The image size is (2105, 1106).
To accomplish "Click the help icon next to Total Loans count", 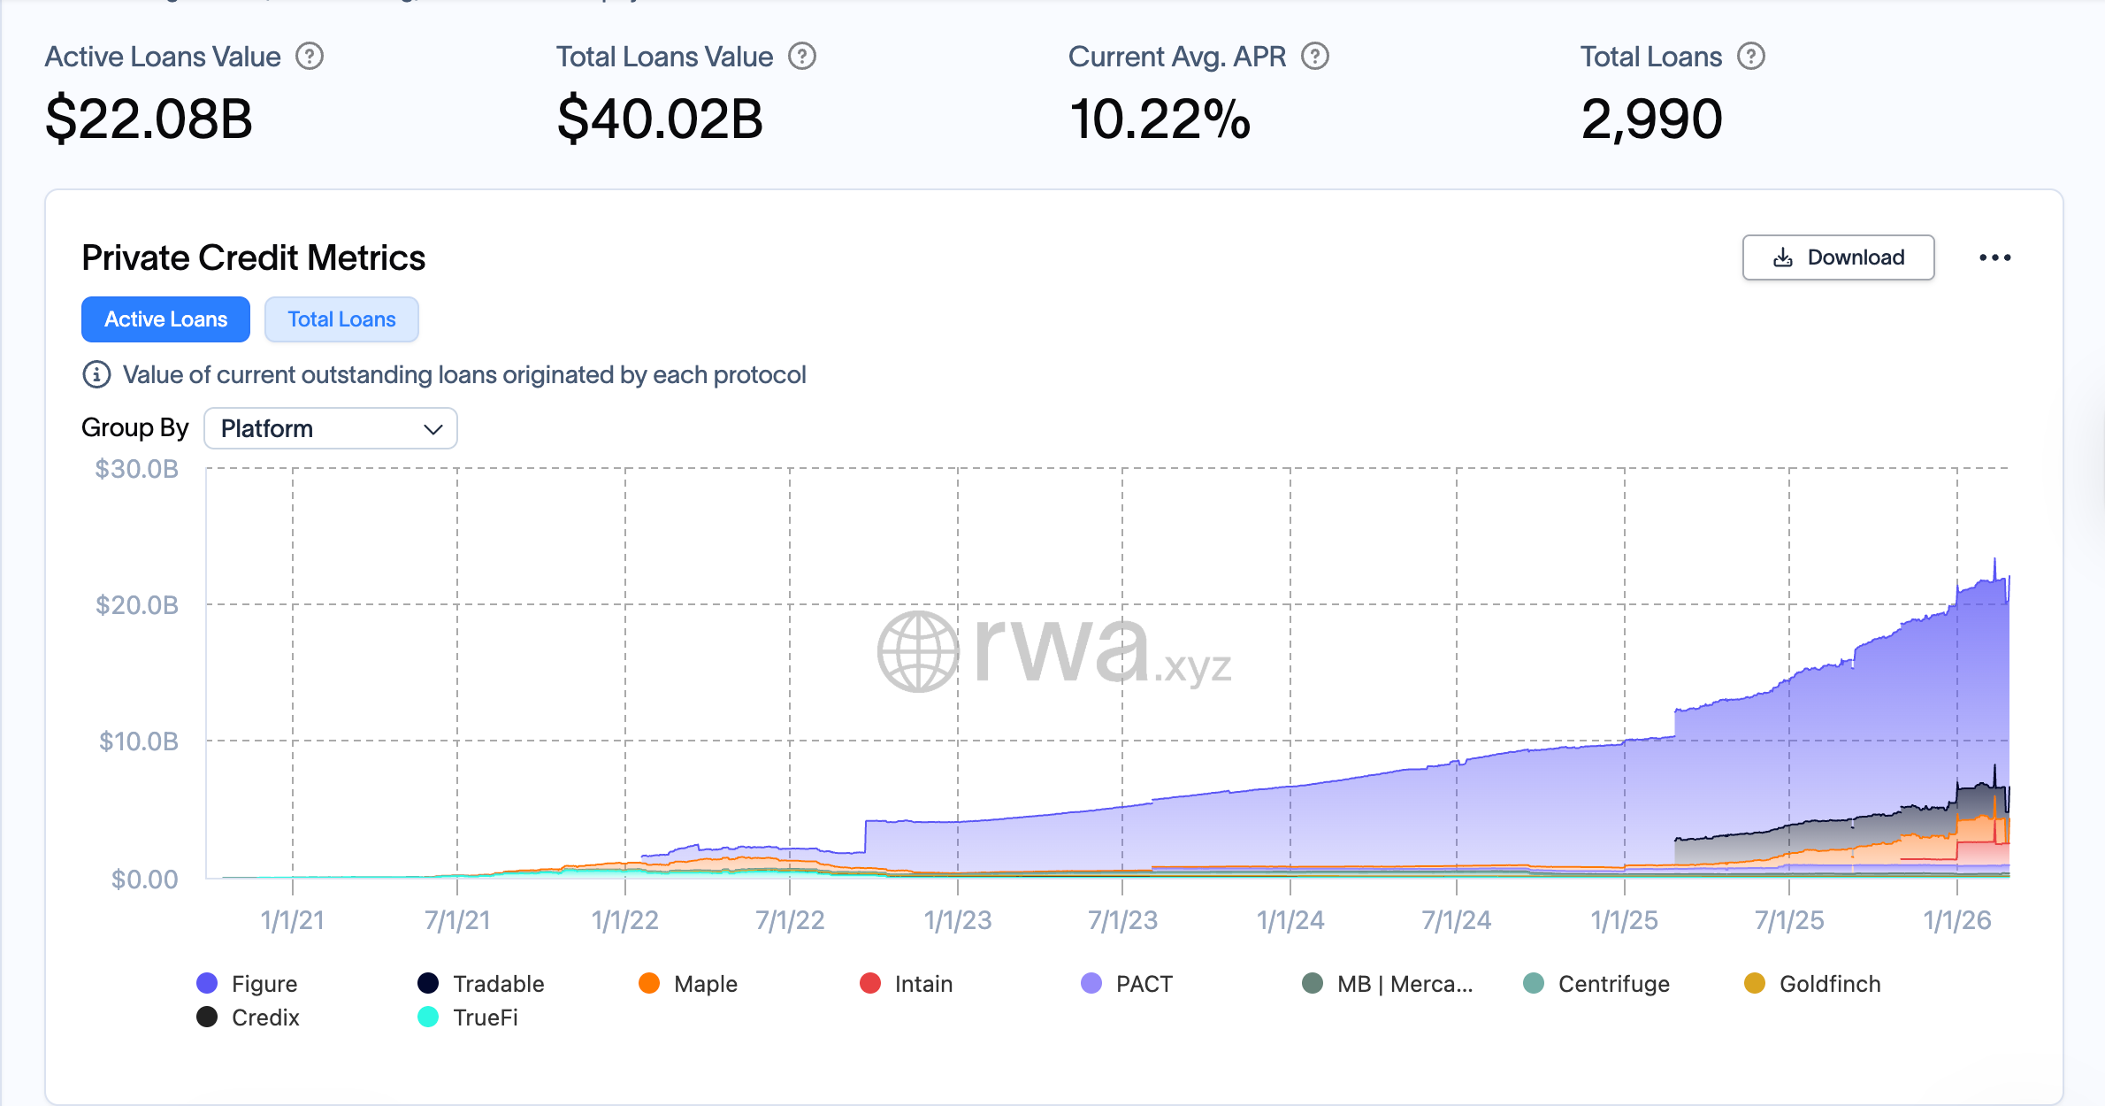I will pyautogui.click(x=1749, y=56).
